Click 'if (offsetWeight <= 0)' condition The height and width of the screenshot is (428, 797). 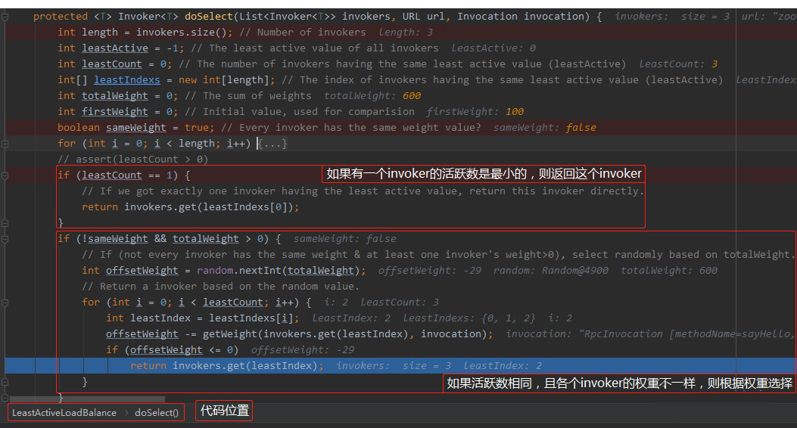tap(173, 350)
